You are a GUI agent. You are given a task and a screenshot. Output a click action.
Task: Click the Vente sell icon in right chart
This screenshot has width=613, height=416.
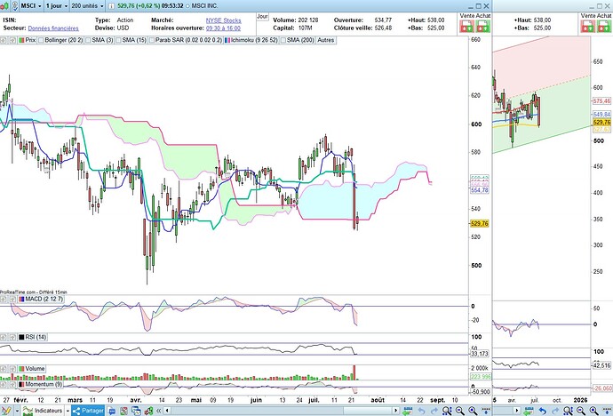coord(587,26)
